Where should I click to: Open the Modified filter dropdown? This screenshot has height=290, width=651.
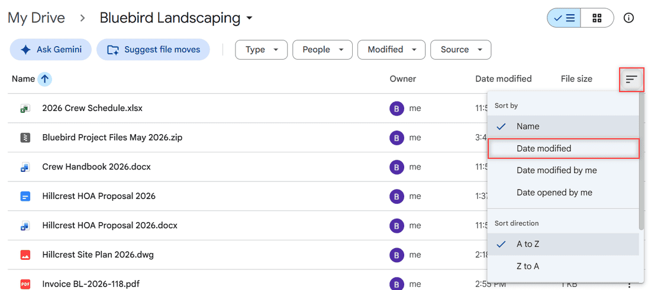[392, 50]
